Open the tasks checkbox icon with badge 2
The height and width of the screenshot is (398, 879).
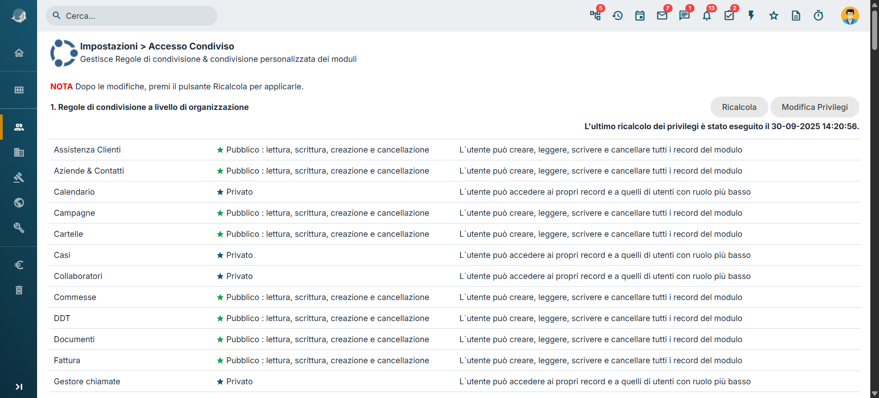tap(729, 16)
